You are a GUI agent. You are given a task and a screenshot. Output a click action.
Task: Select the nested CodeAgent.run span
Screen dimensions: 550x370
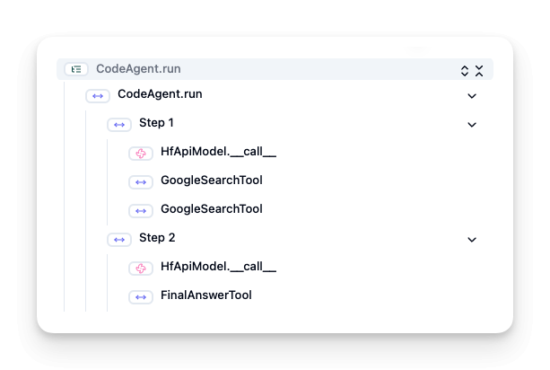(160, 94)
